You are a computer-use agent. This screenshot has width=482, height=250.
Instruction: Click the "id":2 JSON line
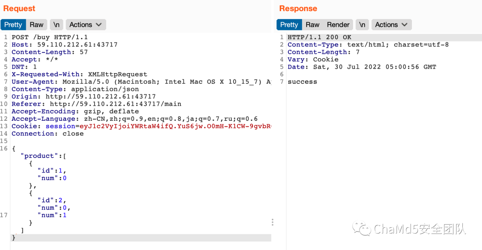[52, 200]
